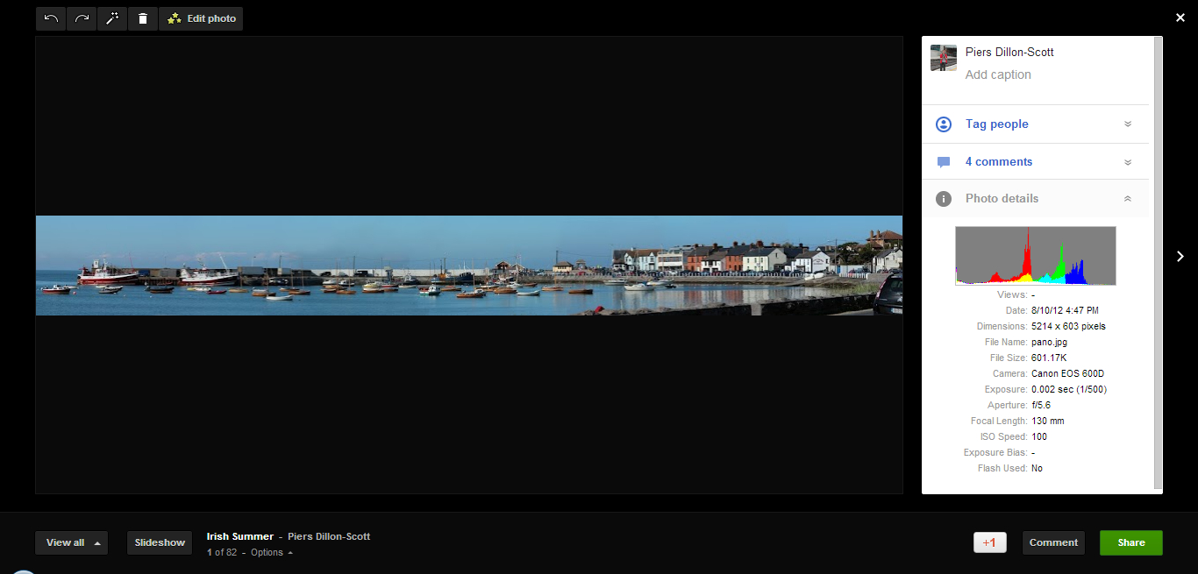Viewport: 1198px width, 574px height.
Task: Collapse the Photo details section chevron
Action: click(1128, 199)
